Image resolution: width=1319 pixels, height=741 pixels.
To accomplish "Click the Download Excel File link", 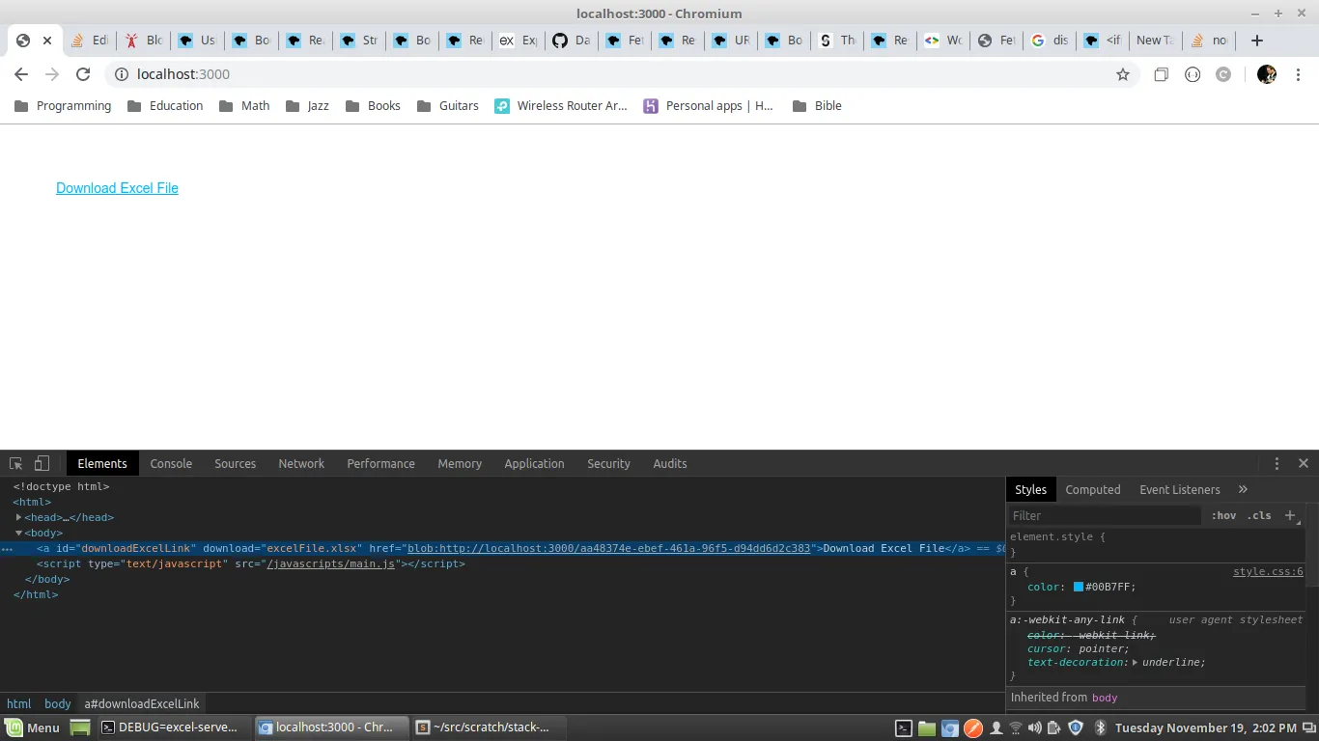I will click(117, 188).
